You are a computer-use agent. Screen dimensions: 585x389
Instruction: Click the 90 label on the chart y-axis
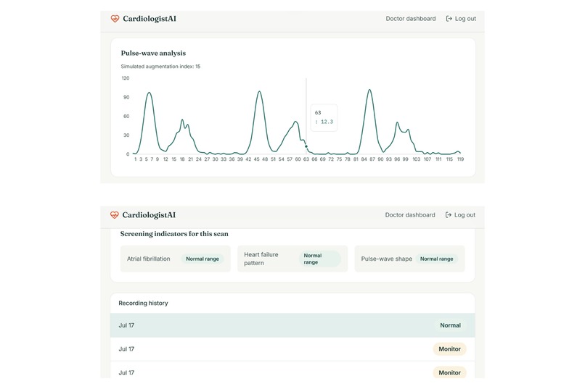[x=126, y=97]
